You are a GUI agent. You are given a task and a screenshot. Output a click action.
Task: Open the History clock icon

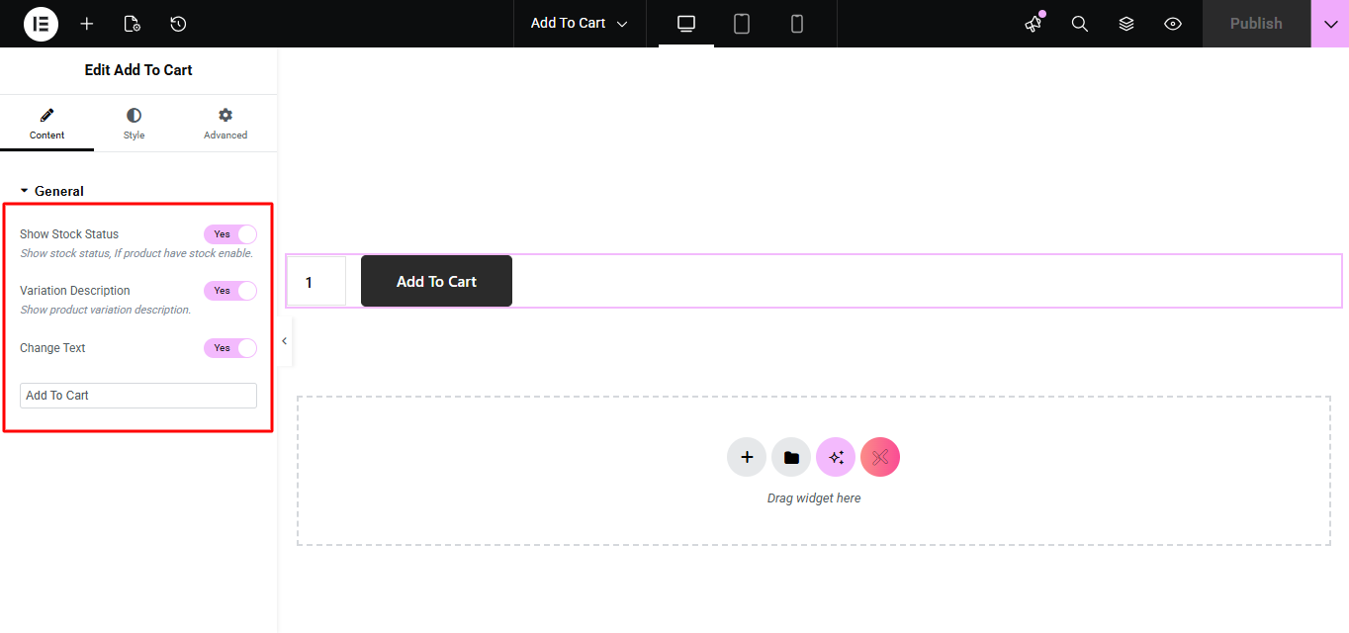pyautogui.click(x=178, y=24)
